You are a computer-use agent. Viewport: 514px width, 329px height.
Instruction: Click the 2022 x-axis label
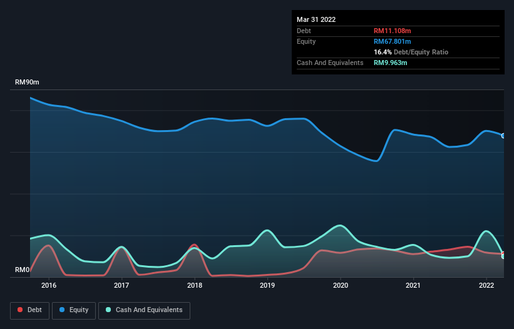pyautogui.click(x=486, y=285)
